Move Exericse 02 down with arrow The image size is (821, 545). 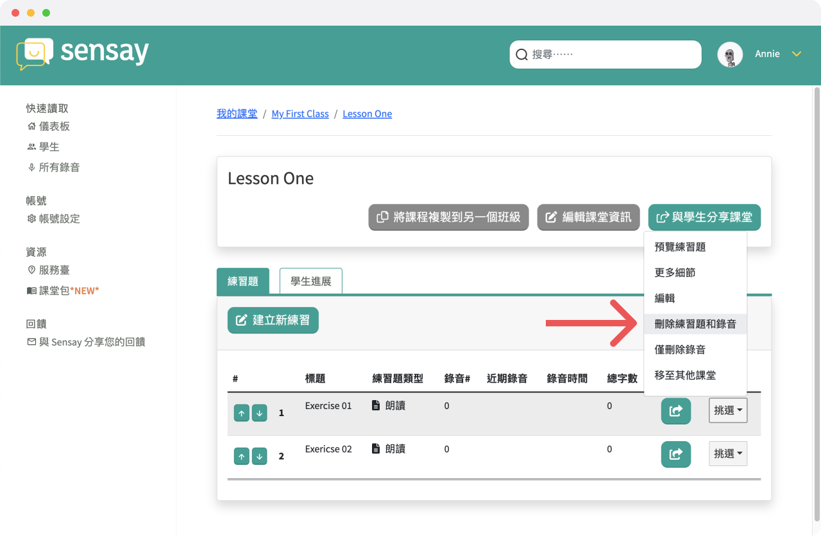click(259, 457)
